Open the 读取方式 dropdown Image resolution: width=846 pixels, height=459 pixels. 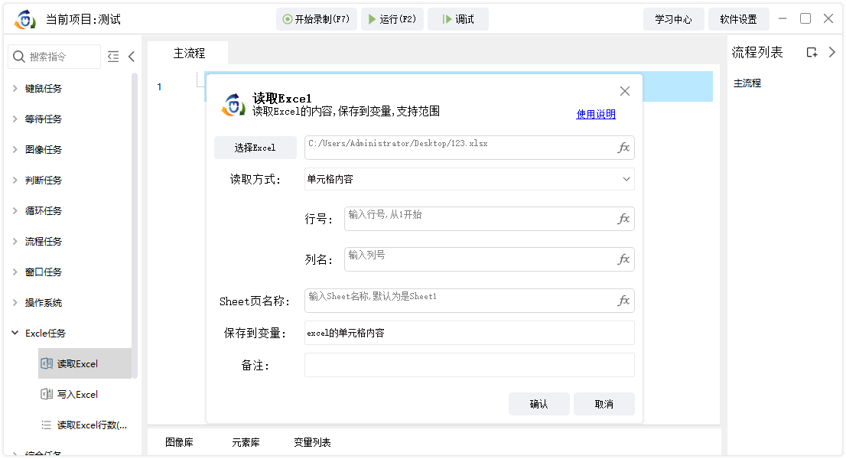tap(470, 179)
